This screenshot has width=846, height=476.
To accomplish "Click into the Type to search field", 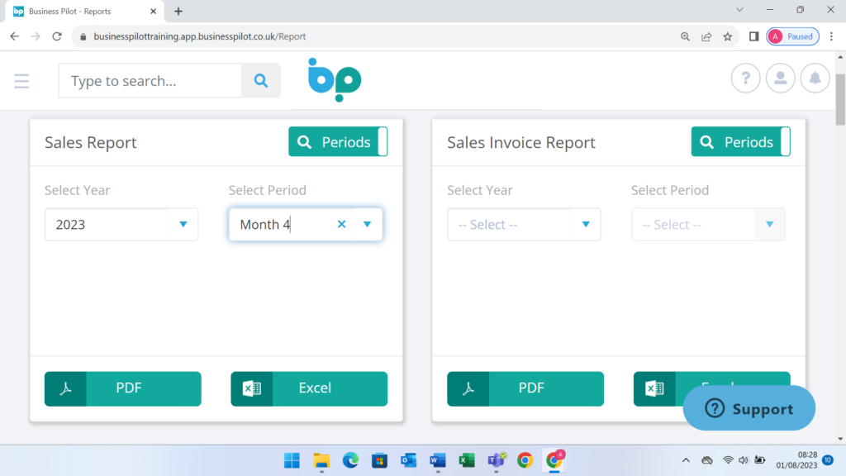I will [x=150, y=80].
